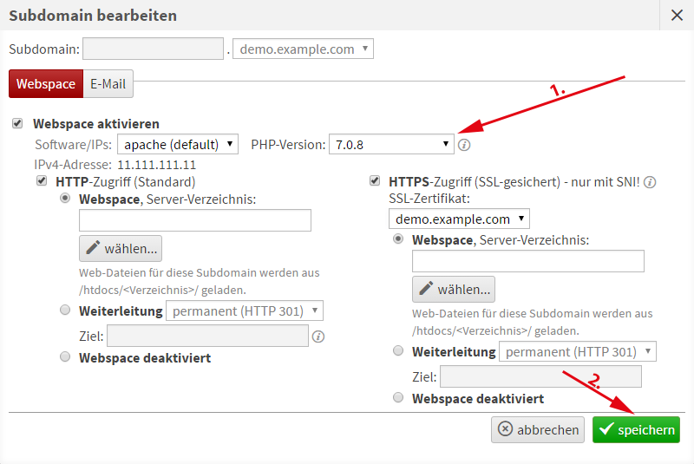The image size is (694, 464).
Task: Open the Software/IPs apache dropdown
Action: point(178,144)
